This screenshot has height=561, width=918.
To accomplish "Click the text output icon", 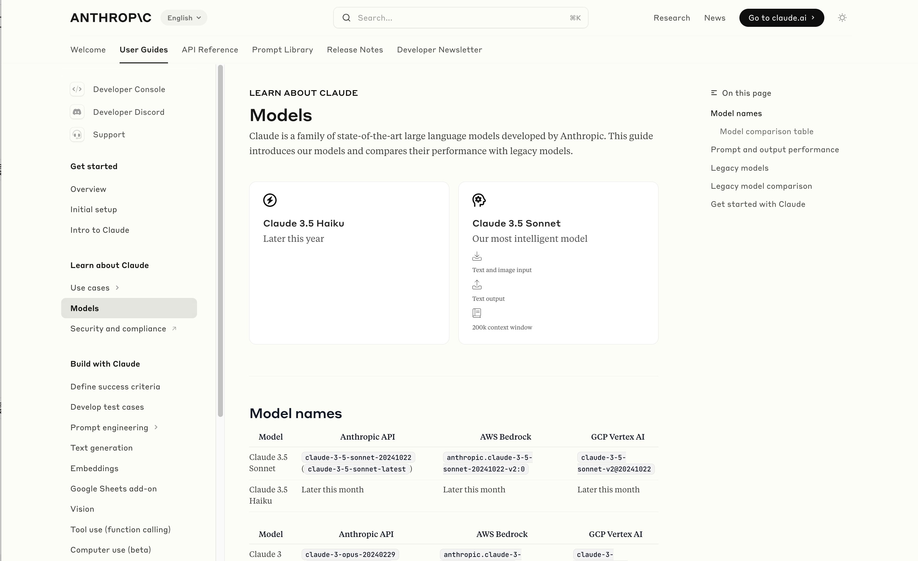I will pos(477,285).
